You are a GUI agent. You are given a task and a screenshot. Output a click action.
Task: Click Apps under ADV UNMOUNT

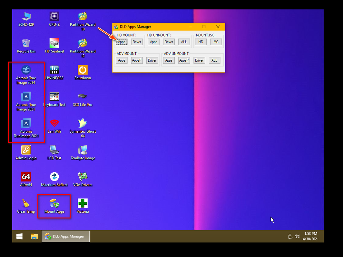pos(169,60)
